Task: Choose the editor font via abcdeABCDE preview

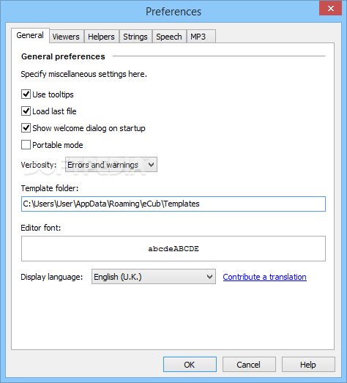Action: tap(173, 249)
